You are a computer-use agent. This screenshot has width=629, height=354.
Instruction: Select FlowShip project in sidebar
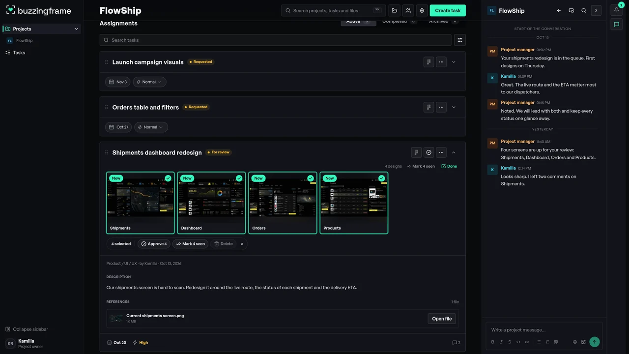click(24, 41)
